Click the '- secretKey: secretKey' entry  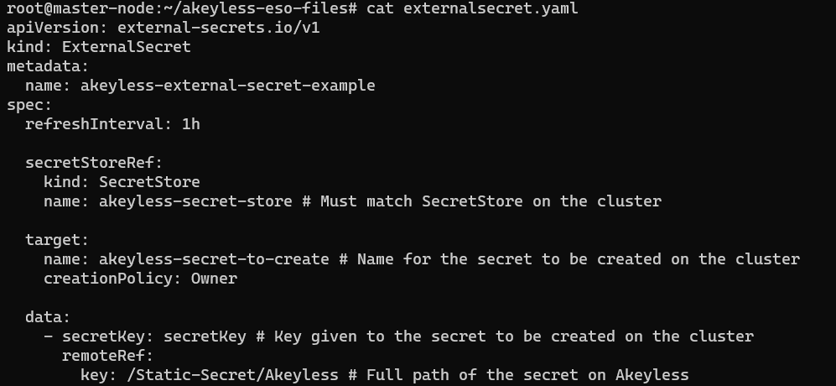click(x=145, y=336)
